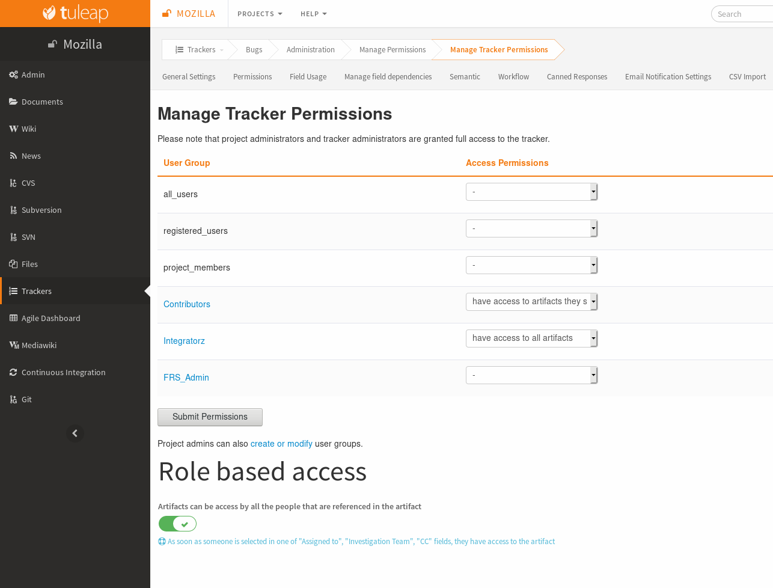This screenshot has height=588, width=773.
Task: Open the Documents folder icon in sidebar
Action: click(x=13, y=102)
